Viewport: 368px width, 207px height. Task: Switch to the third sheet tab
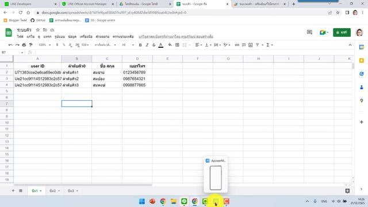(x=71, y=191)
